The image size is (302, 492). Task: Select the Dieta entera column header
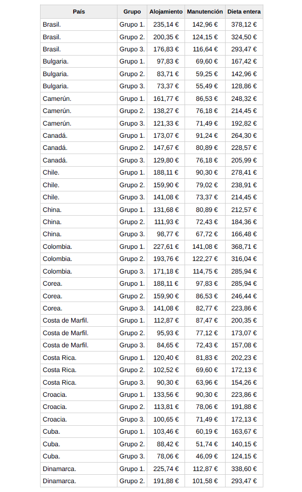tap(244, 12)
